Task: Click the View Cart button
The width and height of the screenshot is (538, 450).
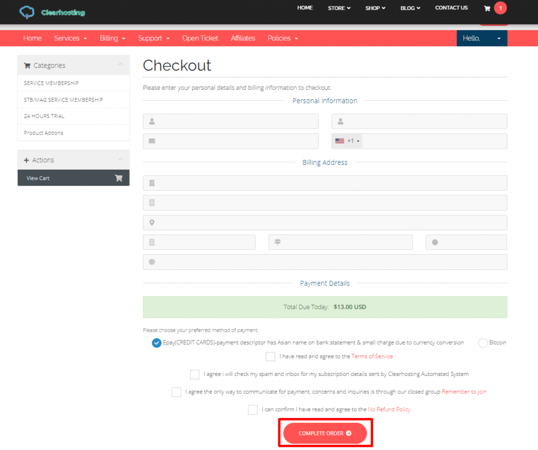Action: pos(74,178)
